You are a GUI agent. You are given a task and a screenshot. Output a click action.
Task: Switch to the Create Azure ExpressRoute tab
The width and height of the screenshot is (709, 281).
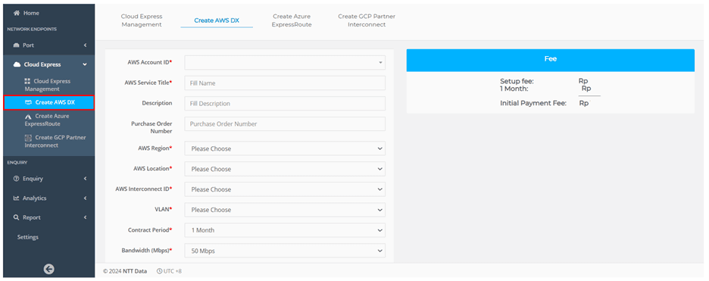pos(292,20)
